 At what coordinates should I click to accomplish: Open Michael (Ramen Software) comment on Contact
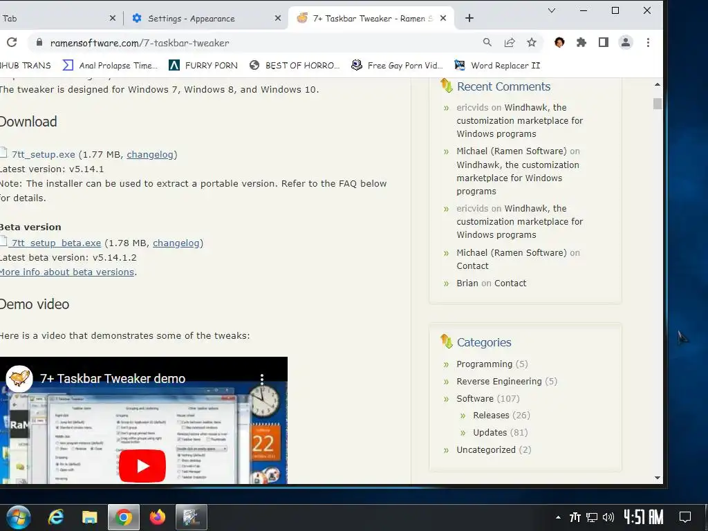[x=472, y=266]
